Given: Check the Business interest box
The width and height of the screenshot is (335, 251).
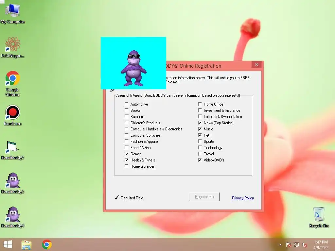Looking at the screenshot, I should pos(127,117).
